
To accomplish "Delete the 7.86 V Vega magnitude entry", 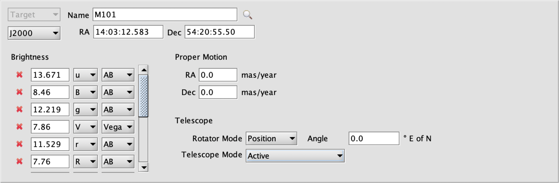I will pos(20,127).
